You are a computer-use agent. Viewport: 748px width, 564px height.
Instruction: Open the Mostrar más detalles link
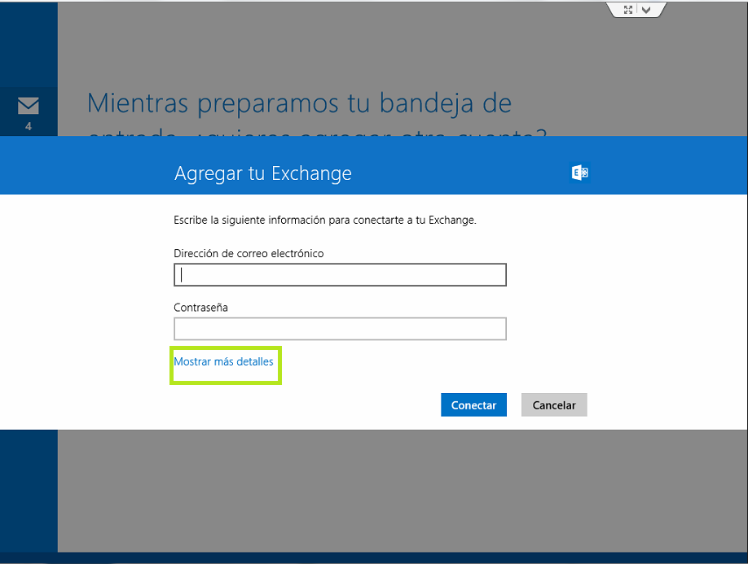pos(223,361)
